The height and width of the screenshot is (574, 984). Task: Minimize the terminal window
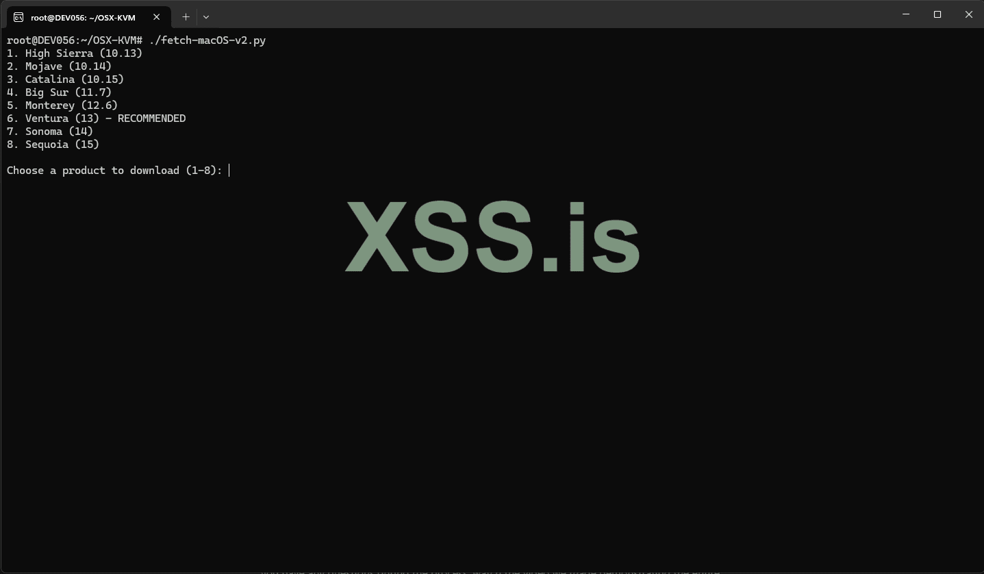(x=906, y=14)
